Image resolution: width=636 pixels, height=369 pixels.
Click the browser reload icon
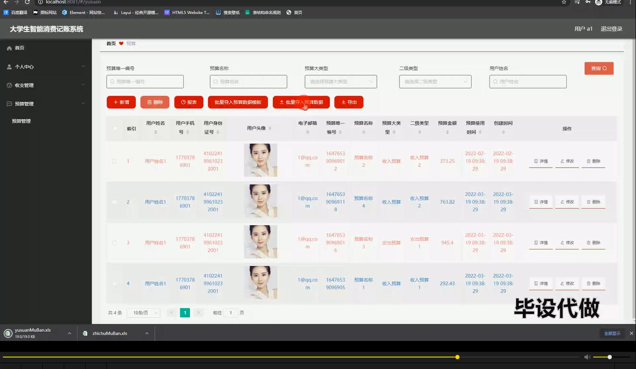point(27,2)
